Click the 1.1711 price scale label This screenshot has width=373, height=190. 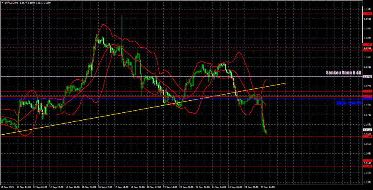pos(367,115)
